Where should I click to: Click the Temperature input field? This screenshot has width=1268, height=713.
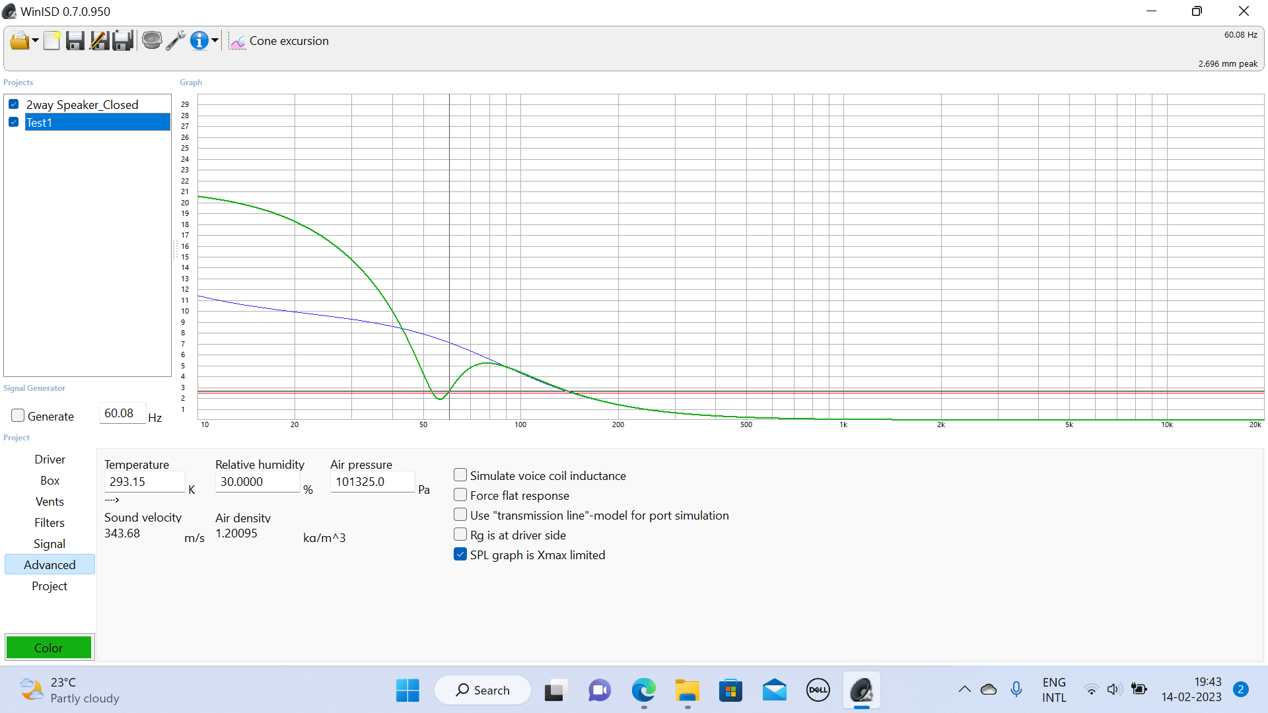coord(145,482)
